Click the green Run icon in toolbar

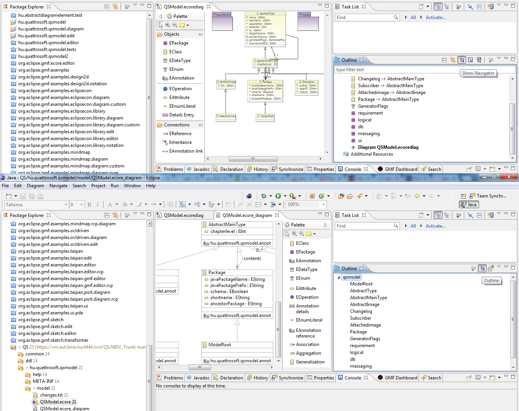[278, 196]
